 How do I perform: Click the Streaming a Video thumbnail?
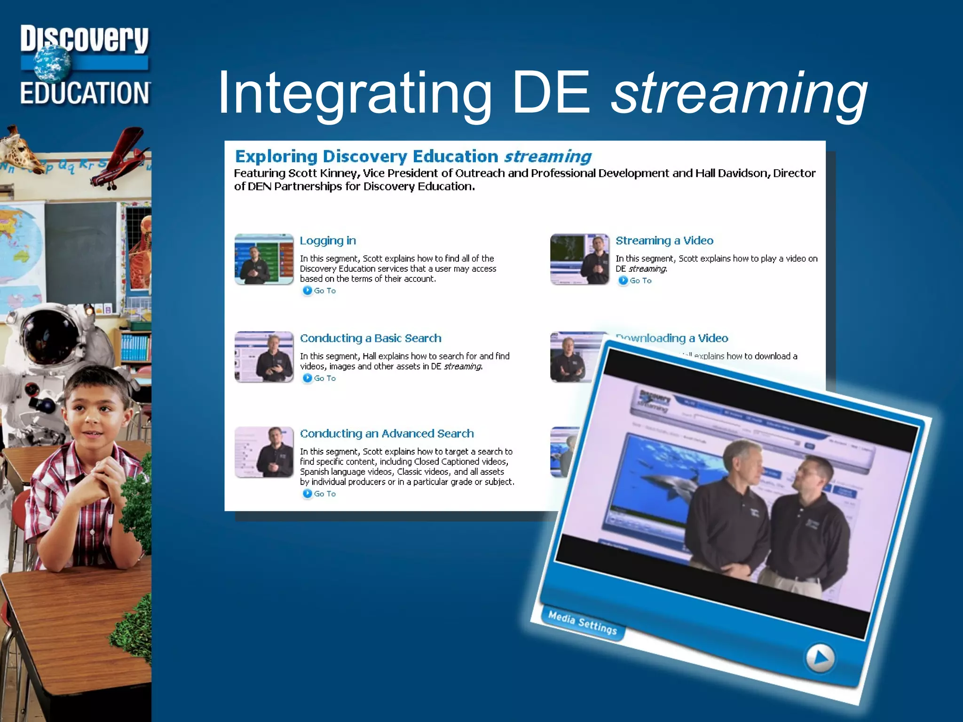[580, 259]
